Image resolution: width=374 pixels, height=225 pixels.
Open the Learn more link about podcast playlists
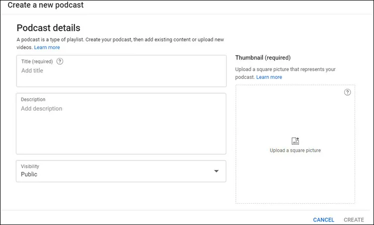tap(47, 47)
